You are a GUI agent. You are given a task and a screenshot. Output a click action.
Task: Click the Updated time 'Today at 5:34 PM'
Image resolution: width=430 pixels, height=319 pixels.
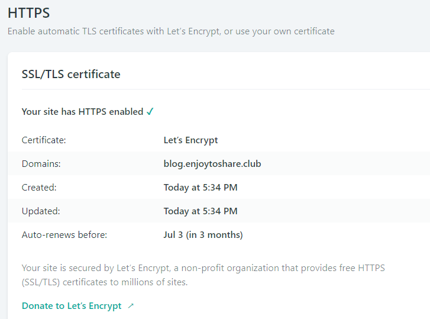tap(201, 211)
